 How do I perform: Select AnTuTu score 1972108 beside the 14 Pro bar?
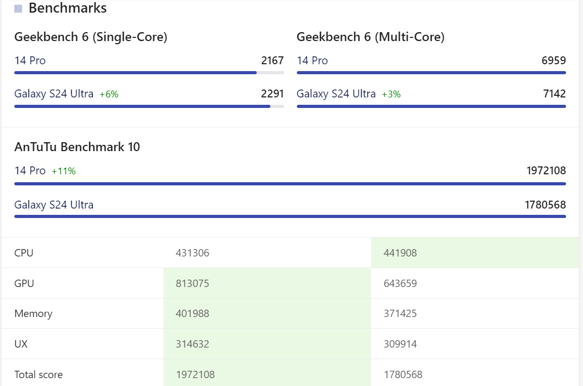546,171
